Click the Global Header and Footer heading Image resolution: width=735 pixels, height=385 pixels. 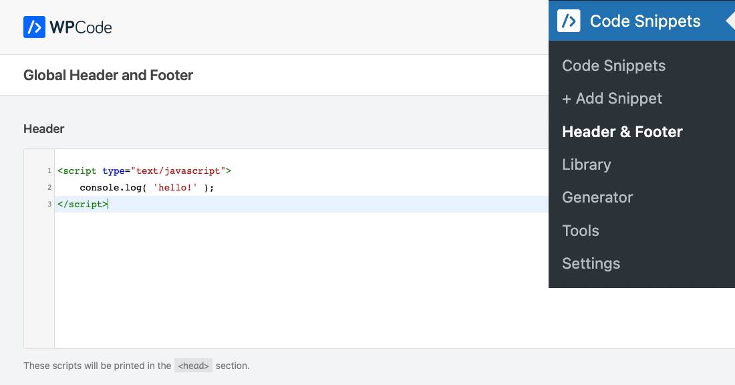click(x=108, y=75)
